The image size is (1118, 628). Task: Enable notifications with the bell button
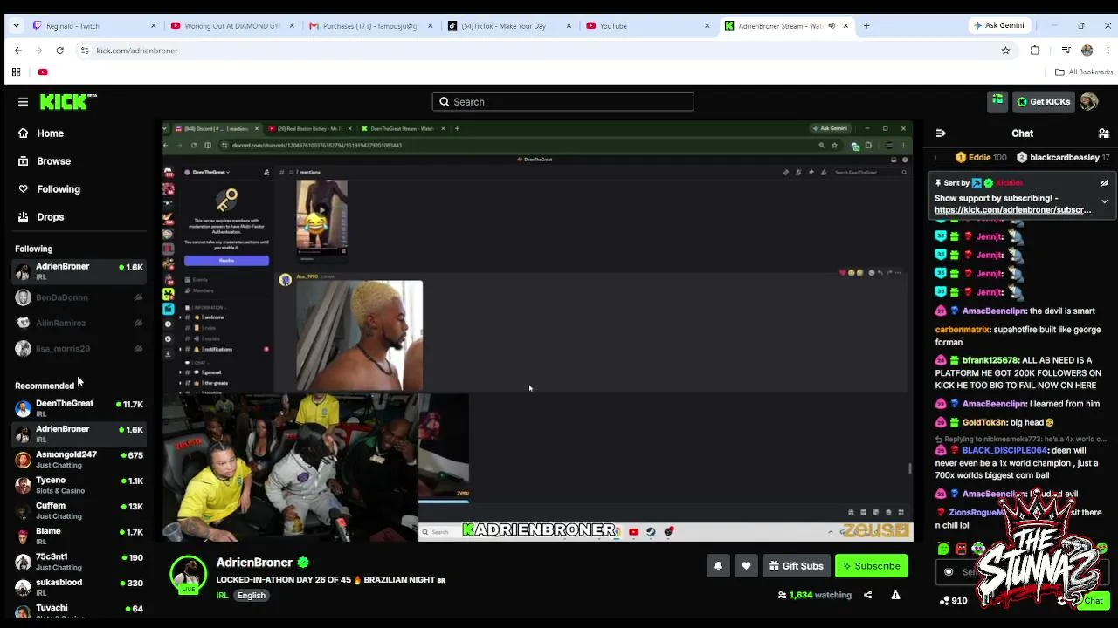718,566
